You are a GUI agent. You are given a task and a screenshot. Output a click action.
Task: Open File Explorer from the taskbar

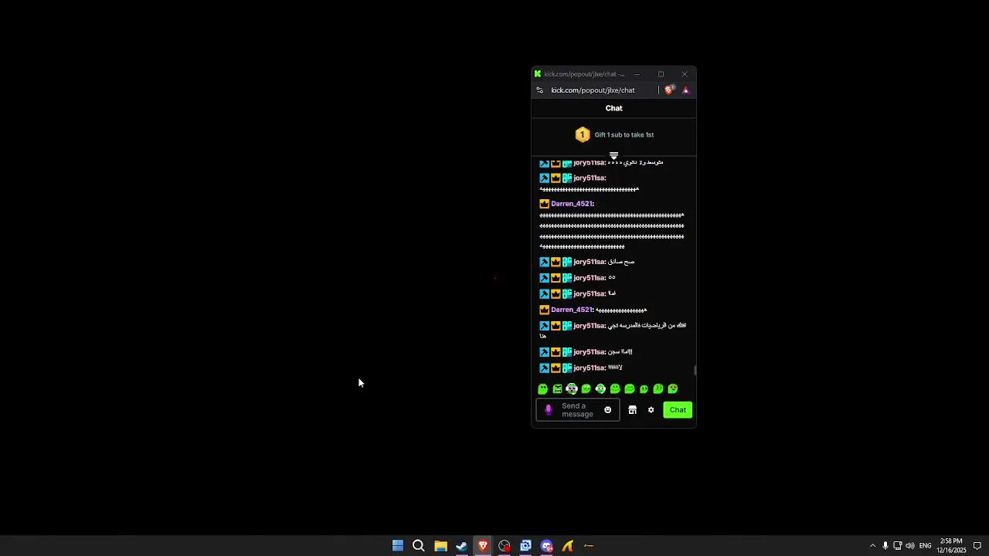(440, 546)
